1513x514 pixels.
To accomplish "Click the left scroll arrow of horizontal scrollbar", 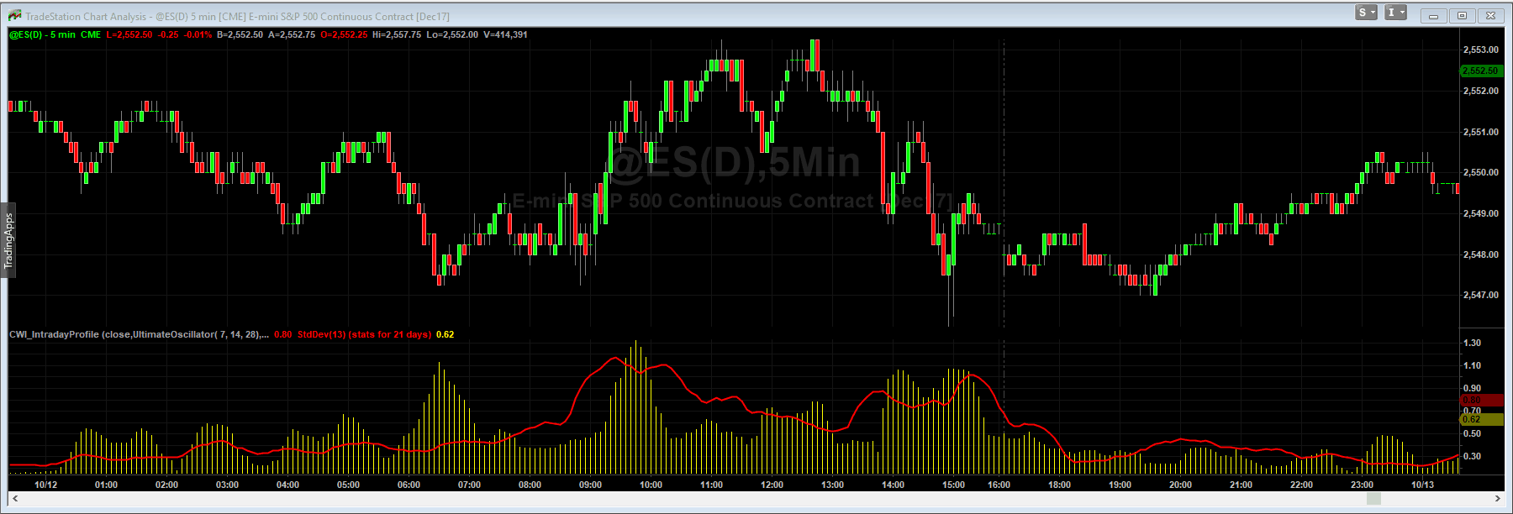I will tap(15, 499).
